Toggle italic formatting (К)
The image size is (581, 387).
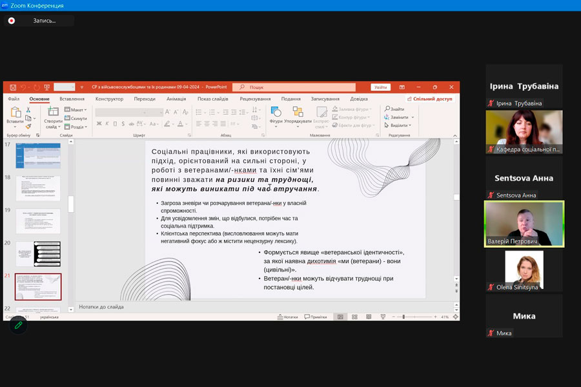tap(107, 123)
